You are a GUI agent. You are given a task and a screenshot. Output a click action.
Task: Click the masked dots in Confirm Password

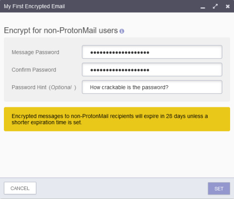pyautogui.click(x=120, y=70)
